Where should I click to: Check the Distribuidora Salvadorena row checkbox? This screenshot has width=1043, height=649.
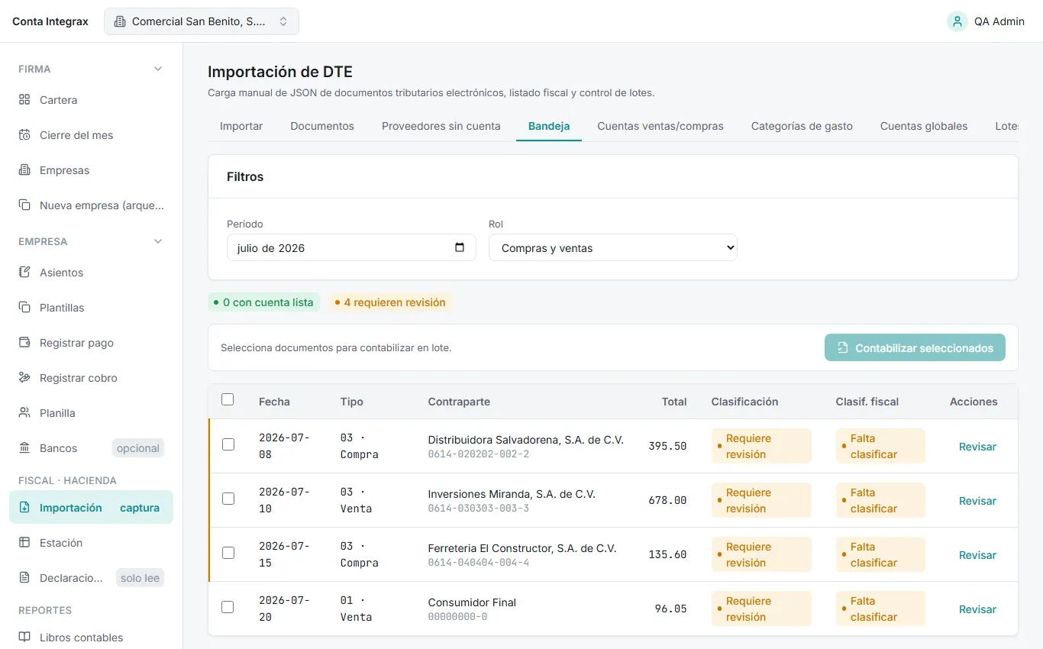point(228,444)
